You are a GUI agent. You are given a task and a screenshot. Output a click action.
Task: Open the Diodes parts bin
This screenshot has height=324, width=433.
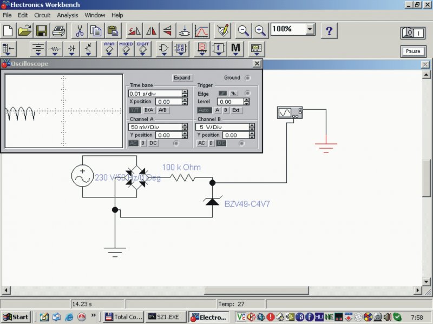point(71,49)
